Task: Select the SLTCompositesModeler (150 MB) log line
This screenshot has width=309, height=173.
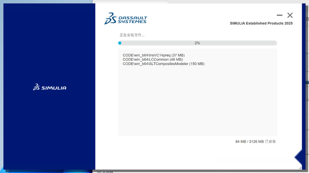Action: [164, 63]
